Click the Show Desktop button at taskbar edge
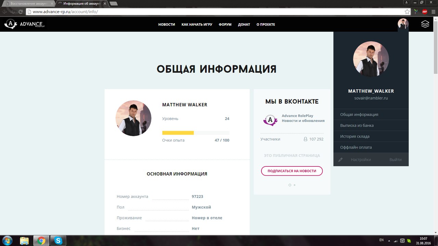 tap(435, 241)
